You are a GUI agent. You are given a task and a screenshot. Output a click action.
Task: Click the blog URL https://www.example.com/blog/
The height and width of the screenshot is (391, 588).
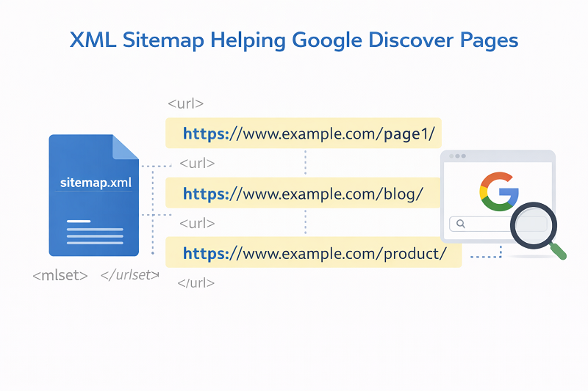303,193
